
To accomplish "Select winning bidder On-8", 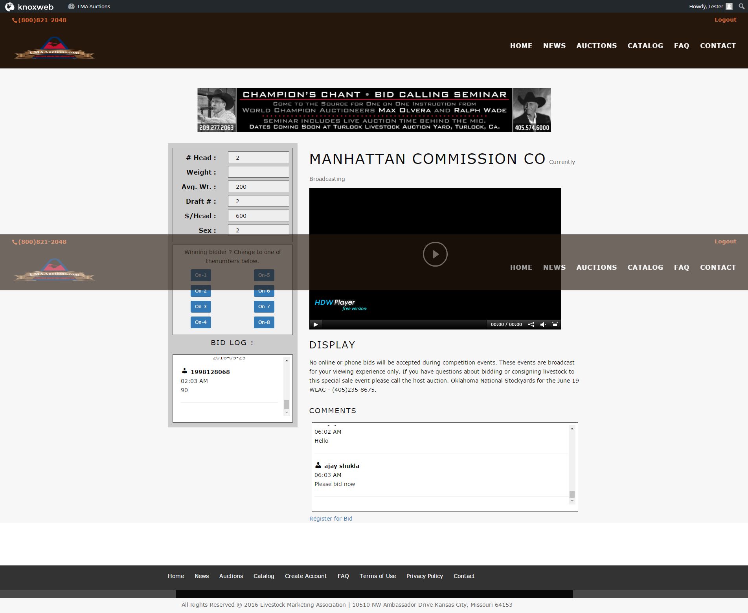I will coord(264,322).
